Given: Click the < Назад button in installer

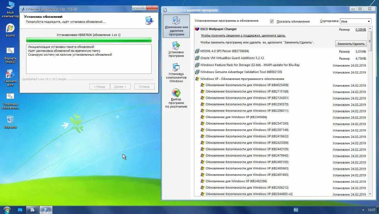Looking at the screenshot, I should [99, 87].
